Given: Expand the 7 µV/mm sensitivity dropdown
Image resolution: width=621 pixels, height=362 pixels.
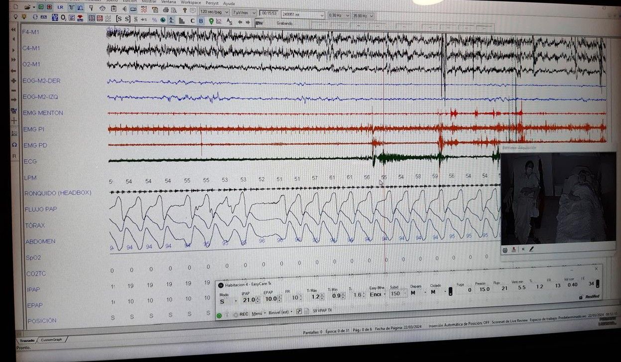Looking at the screenshot, I should [244, 13].
